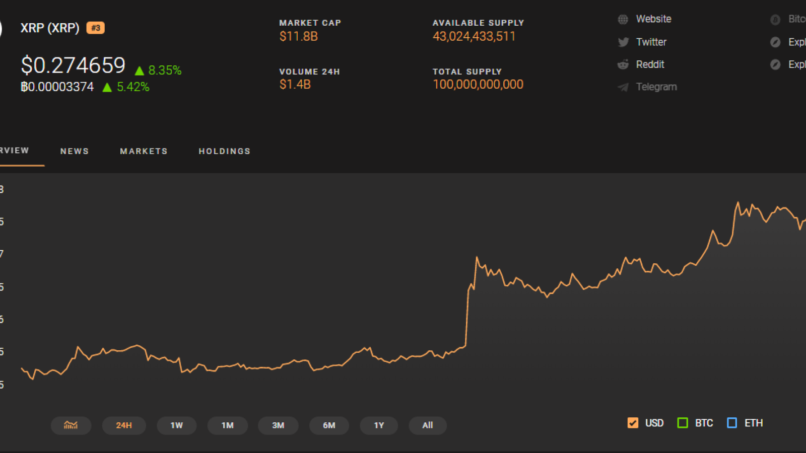Viewport: 806px width, 453px height.
Task: Select the 24H chart range
Action: click(124, 425)
